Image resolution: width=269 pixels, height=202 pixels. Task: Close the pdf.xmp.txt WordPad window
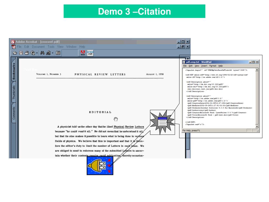point(257,62)
